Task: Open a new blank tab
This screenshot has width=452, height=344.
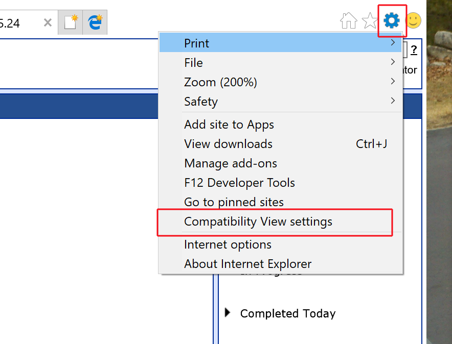Action: pos(71,23)
